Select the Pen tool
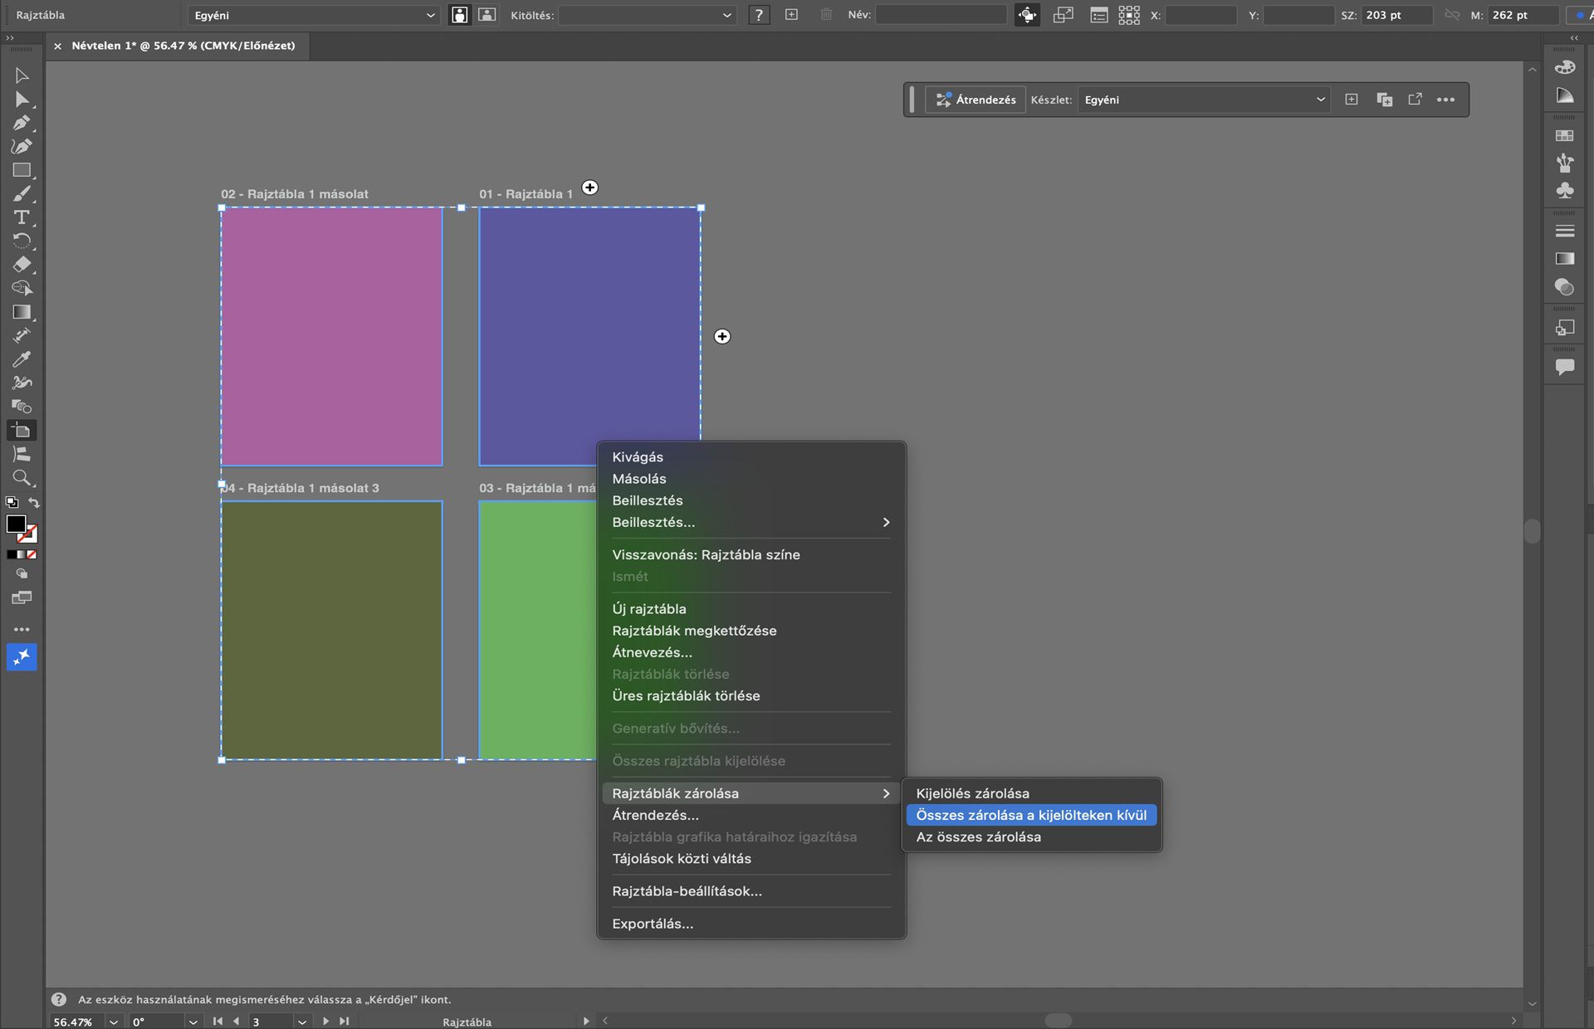This screenshot has width=1594, height=1029. click(x=22, y=123)
